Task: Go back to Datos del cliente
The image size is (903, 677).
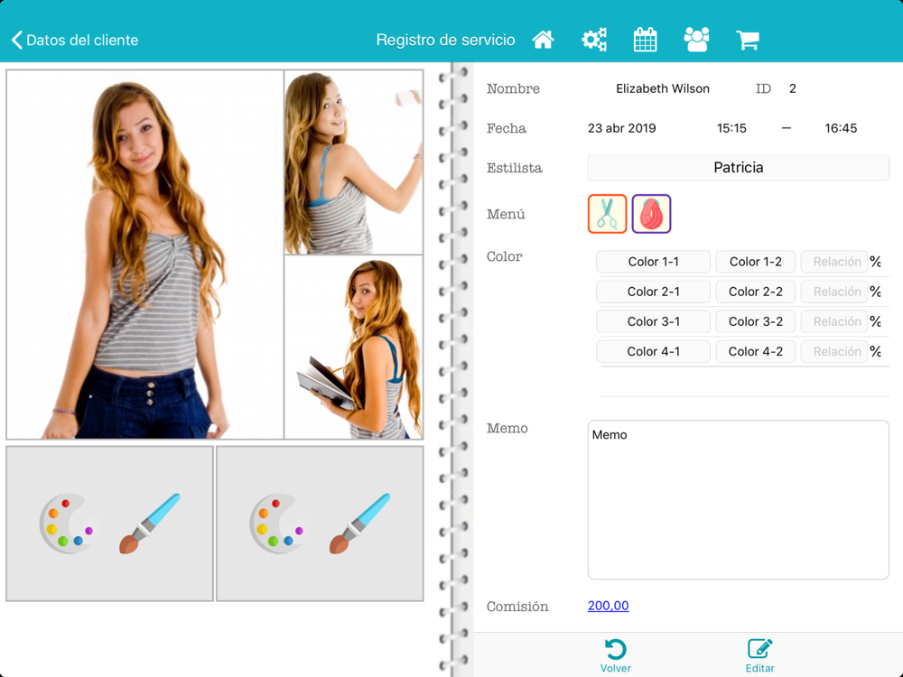Action: coord(75,40)
